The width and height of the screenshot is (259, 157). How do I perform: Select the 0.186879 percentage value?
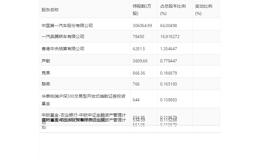pos(169,73)
